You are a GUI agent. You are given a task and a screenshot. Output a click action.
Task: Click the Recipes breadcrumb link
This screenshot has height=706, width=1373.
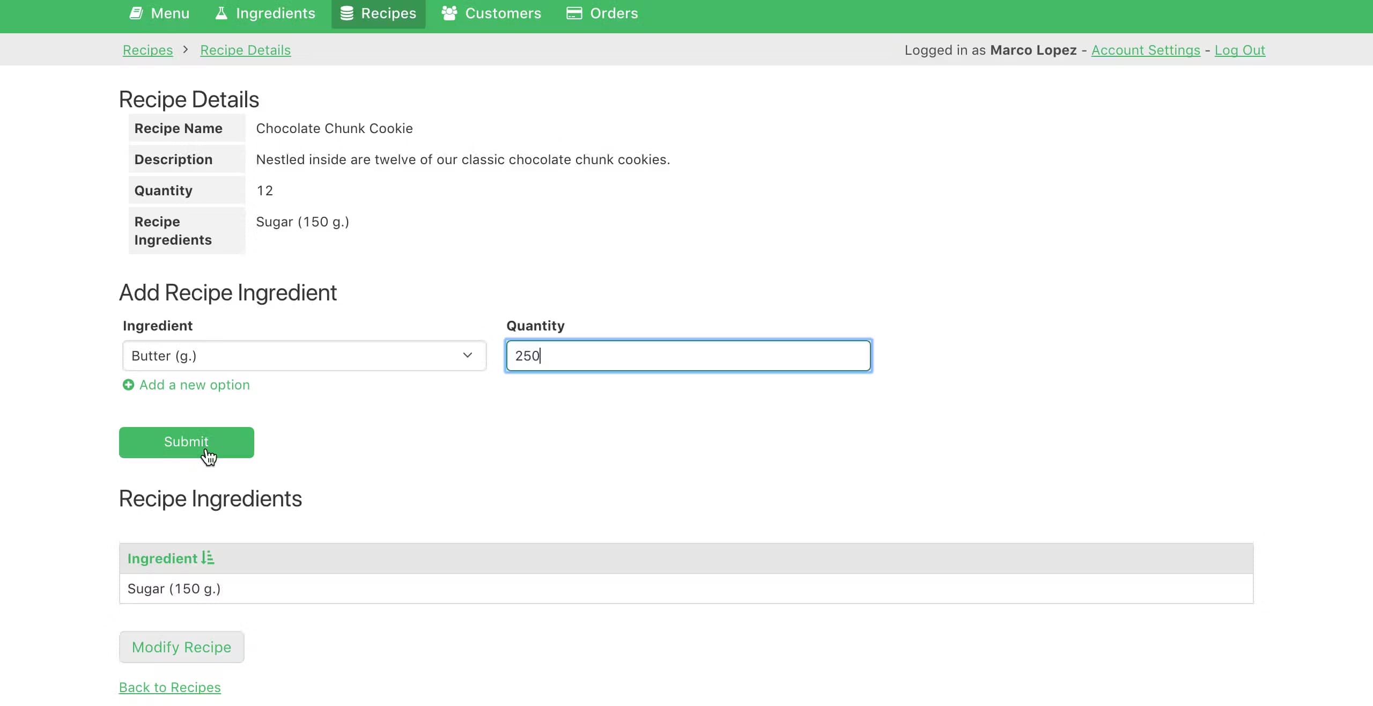pyautogui.click(x=147, y=50)
